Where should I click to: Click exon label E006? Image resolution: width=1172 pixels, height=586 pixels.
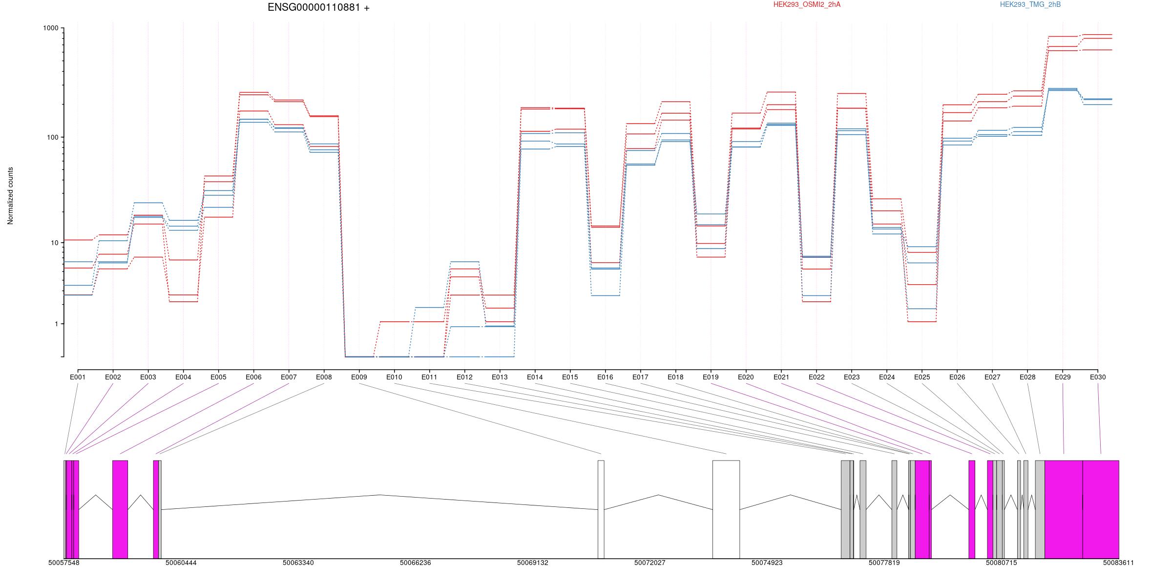coord(253,377)
